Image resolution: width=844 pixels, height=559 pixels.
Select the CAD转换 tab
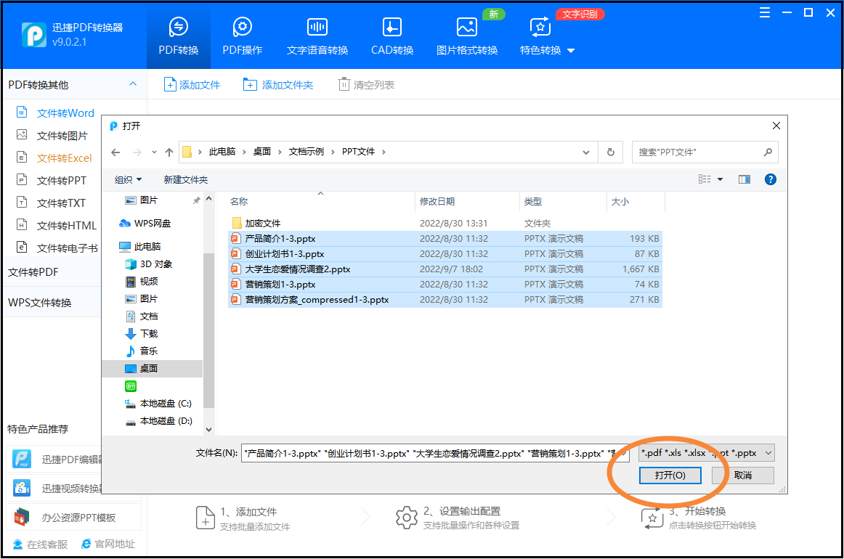point(392,36)
